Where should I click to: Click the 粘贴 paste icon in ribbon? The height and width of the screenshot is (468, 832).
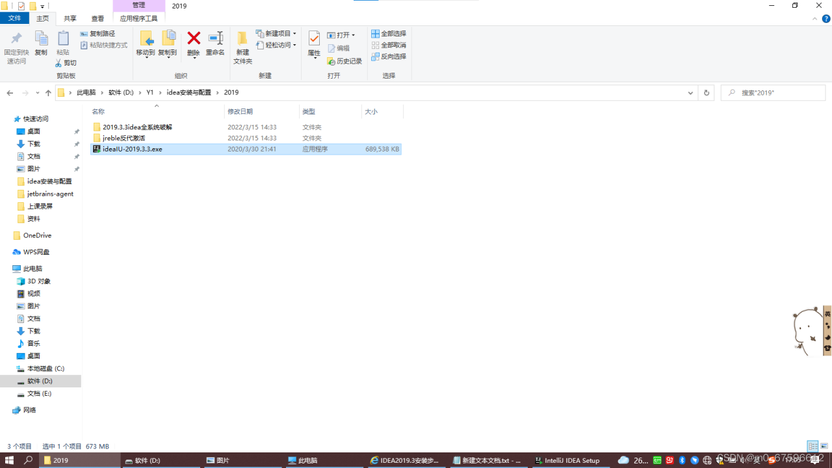click(63, 38)
